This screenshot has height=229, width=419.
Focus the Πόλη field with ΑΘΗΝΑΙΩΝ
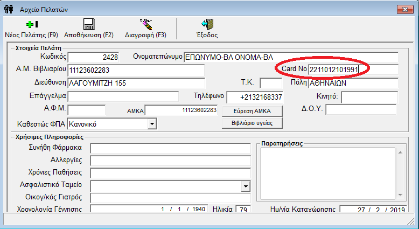click(x=353, y=83)
